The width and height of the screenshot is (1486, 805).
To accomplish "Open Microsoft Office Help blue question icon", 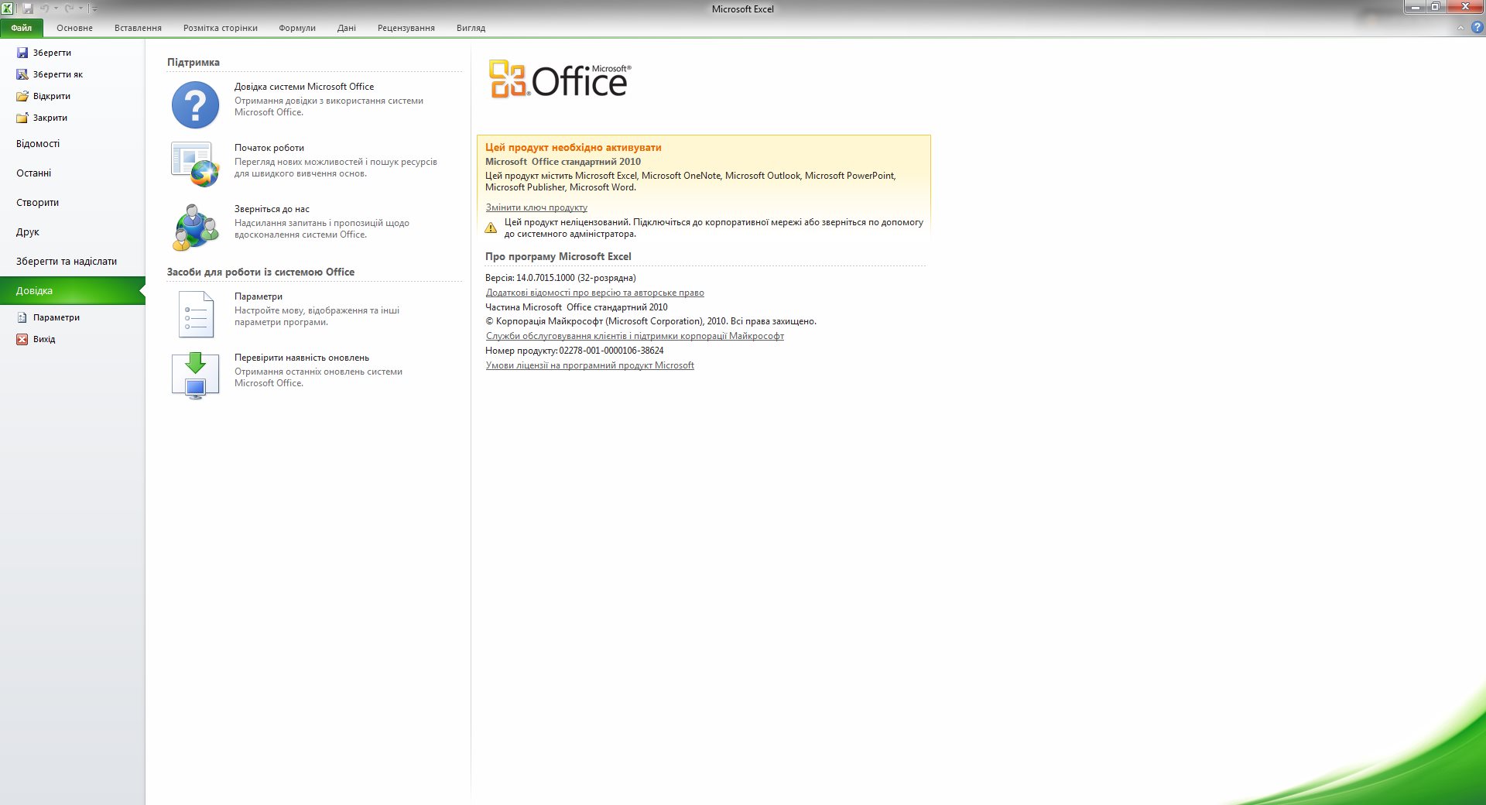I will (x=195, y=105).
